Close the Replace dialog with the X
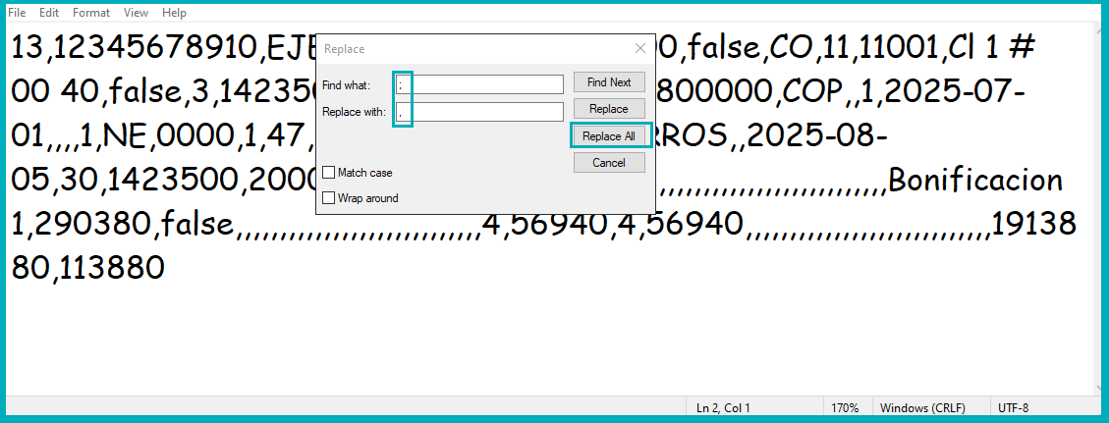This screenshot has height=423, width=1109. click(640, 48)
